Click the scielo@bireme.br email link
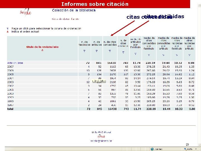The image size is (201, 151). pyautogui.click(x=101, y=141)
